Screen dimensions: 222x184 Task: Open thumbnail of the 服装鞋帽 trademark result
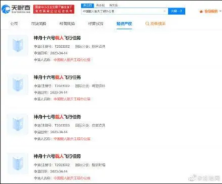pyautogui.click(x=18, y=163)
